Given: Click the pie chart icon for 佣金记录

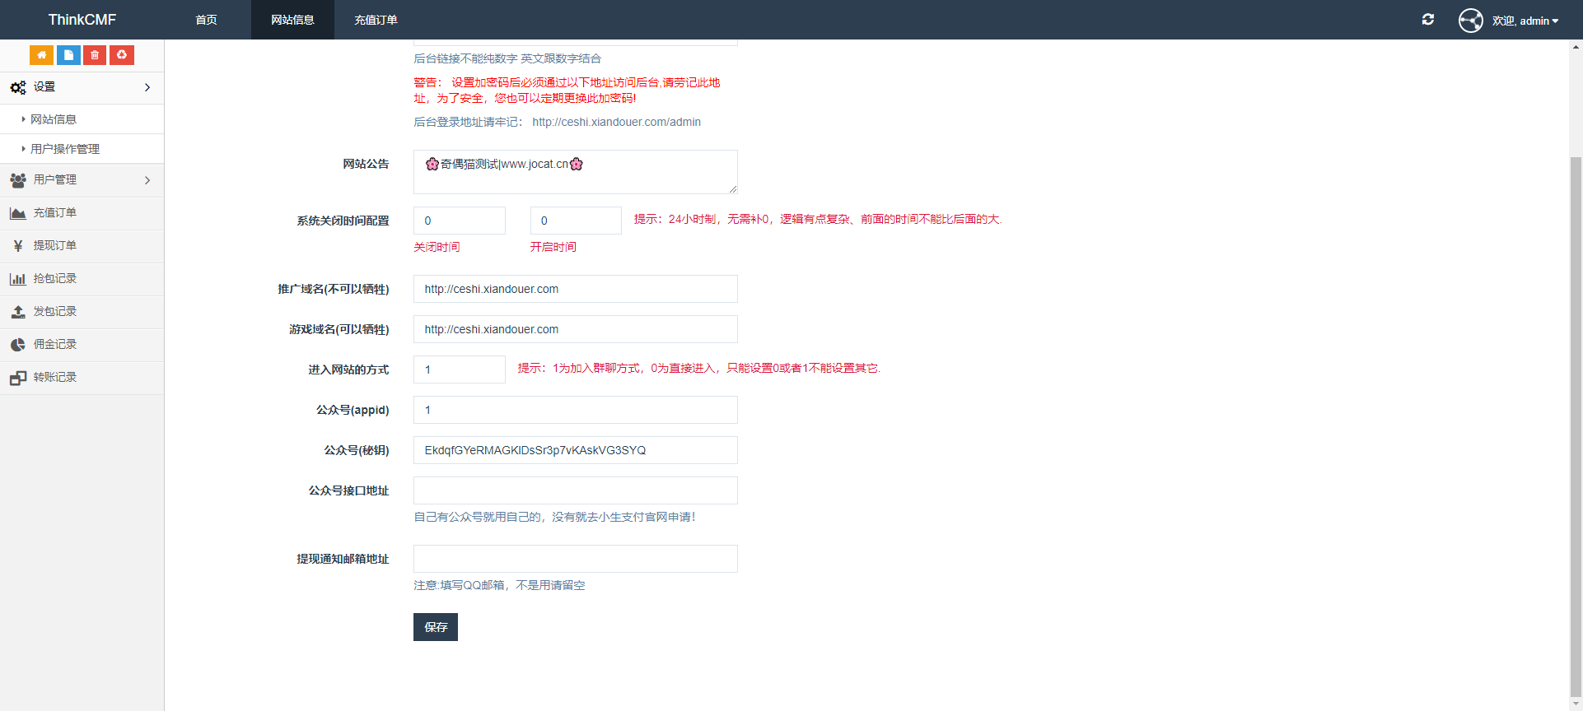Looking at the screenshot, I should 18,345.
